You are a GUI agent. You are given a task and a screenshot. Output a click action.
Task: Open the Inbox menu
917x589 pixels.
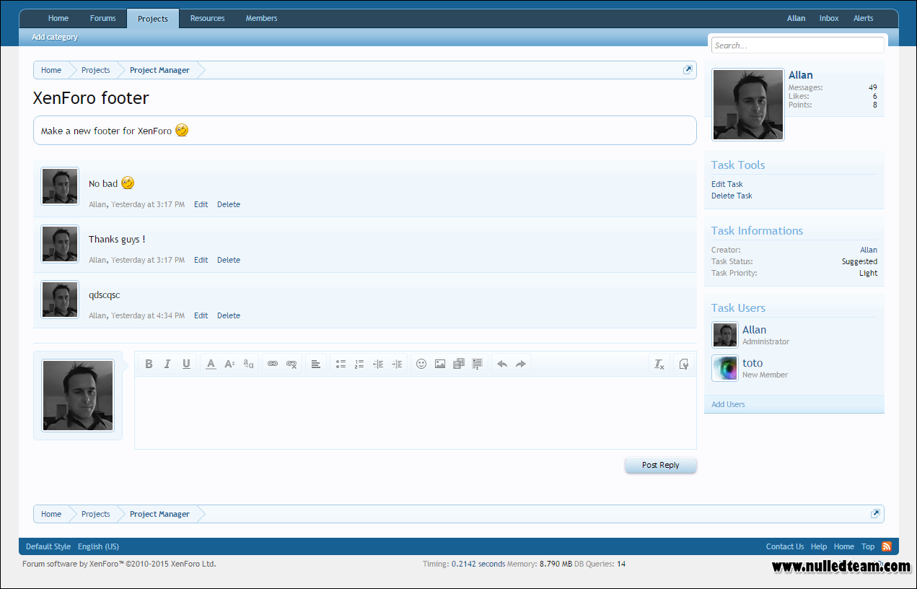coord(829,19)
